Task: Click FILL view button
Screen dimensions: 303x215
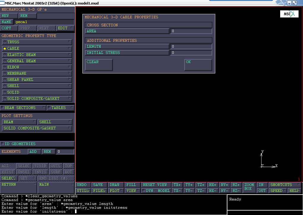Action: tap(132, 185)
